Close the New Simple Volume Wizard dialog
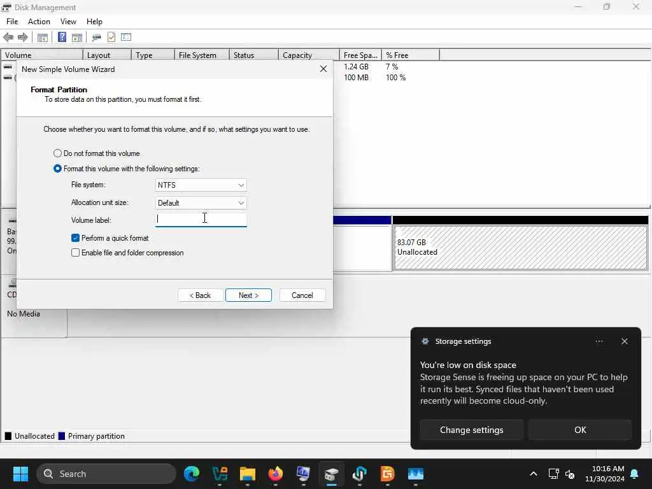Viewport: 652px width, 489px height. 323,69
